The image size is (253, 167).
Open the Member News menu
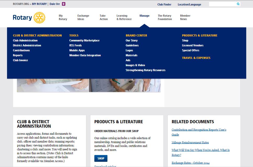click(185, 17)
